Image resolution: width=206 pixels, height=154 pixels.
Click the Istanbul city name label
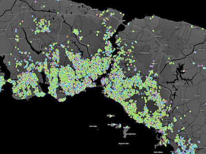pyautogui.click(x=116, y=59)
